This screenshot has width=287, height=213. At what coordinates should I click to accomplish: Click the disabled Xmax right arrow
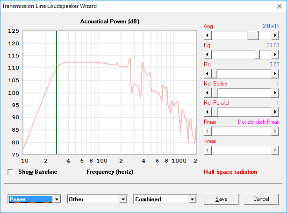[x=275, y=150]
